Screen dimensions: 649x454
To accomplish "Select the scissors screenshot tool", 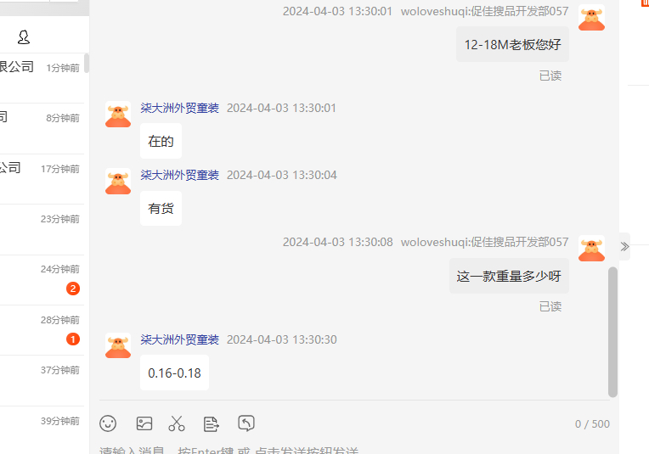I will [x=177, y=423].
